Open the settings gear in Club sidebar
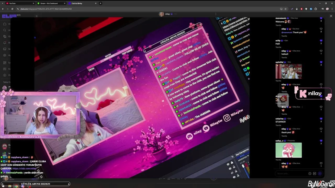This screenshot has width=335, height=188. tap(5, 55)
